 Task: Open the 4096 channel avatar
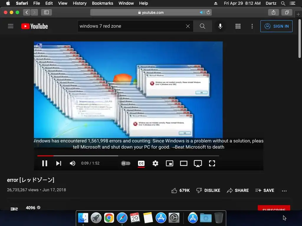pos(14,209)
